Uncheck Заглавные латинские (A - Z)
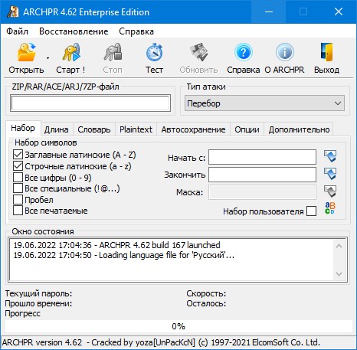Viewport: 357px width, 350px height. (x=18, y=155)
